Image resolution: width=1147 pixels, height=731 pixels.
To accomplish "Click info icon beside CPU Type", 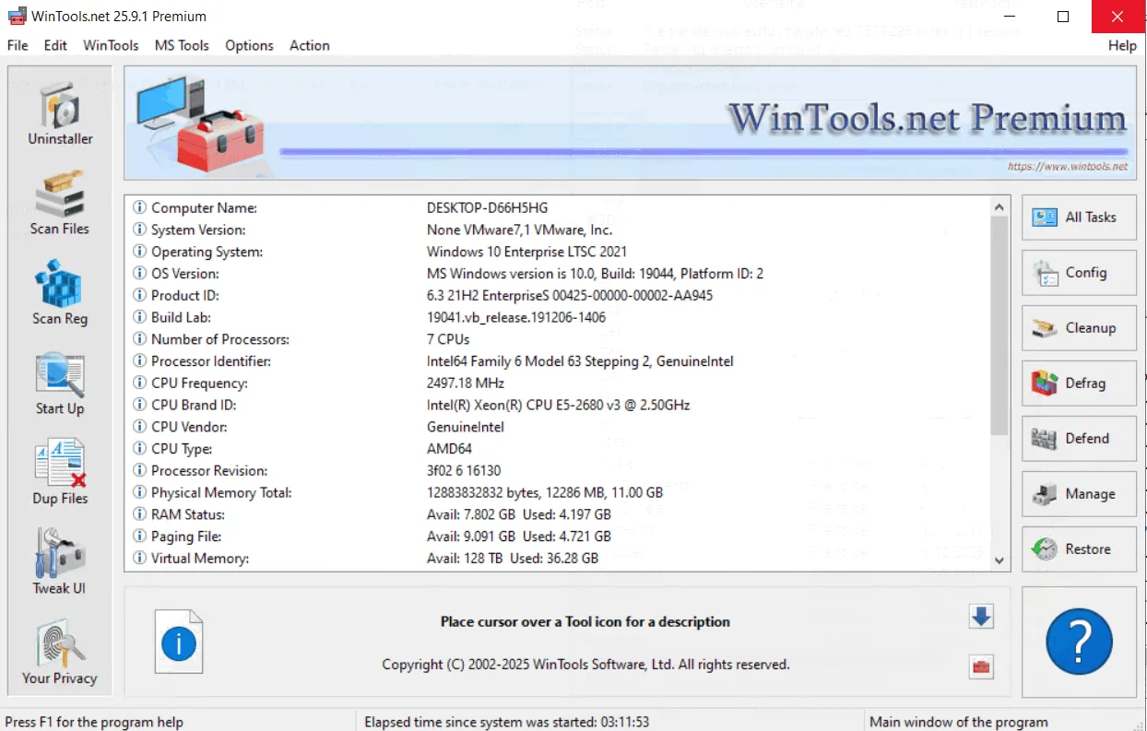I will coord(140,449).
